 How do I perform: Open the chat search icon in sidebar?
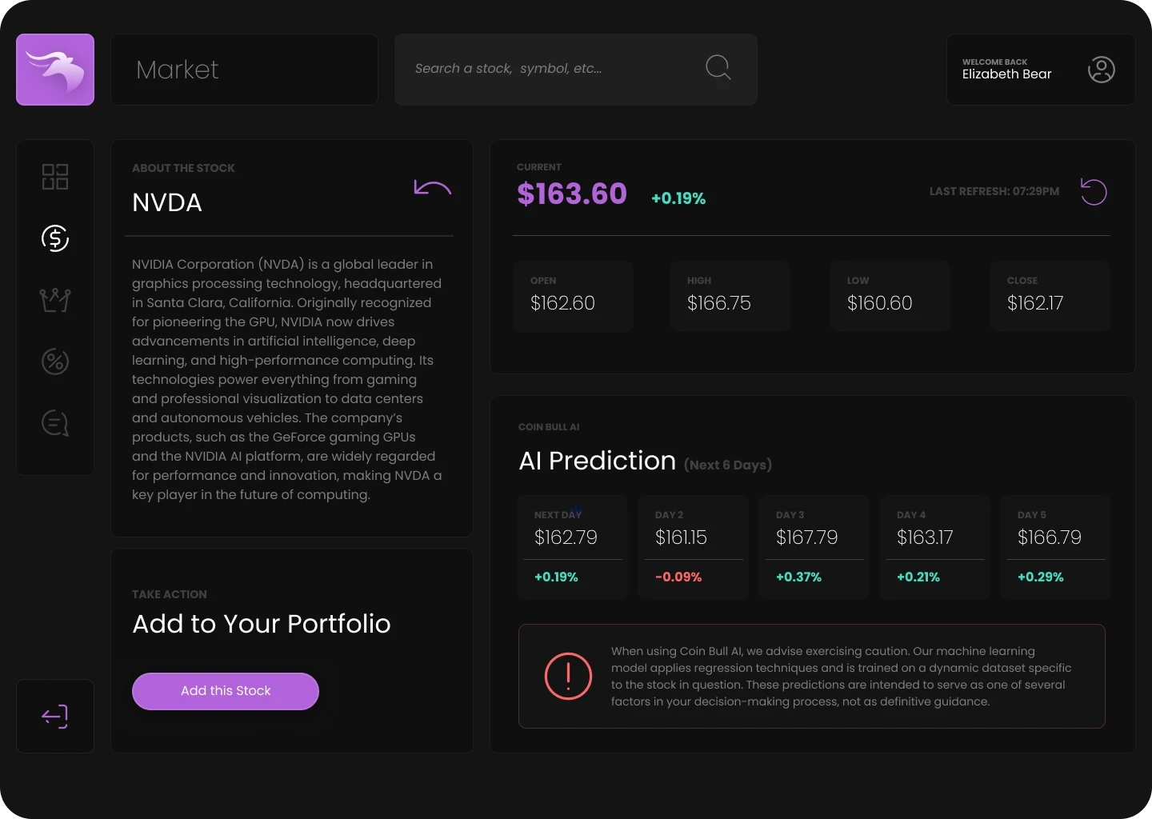point(55,423)
